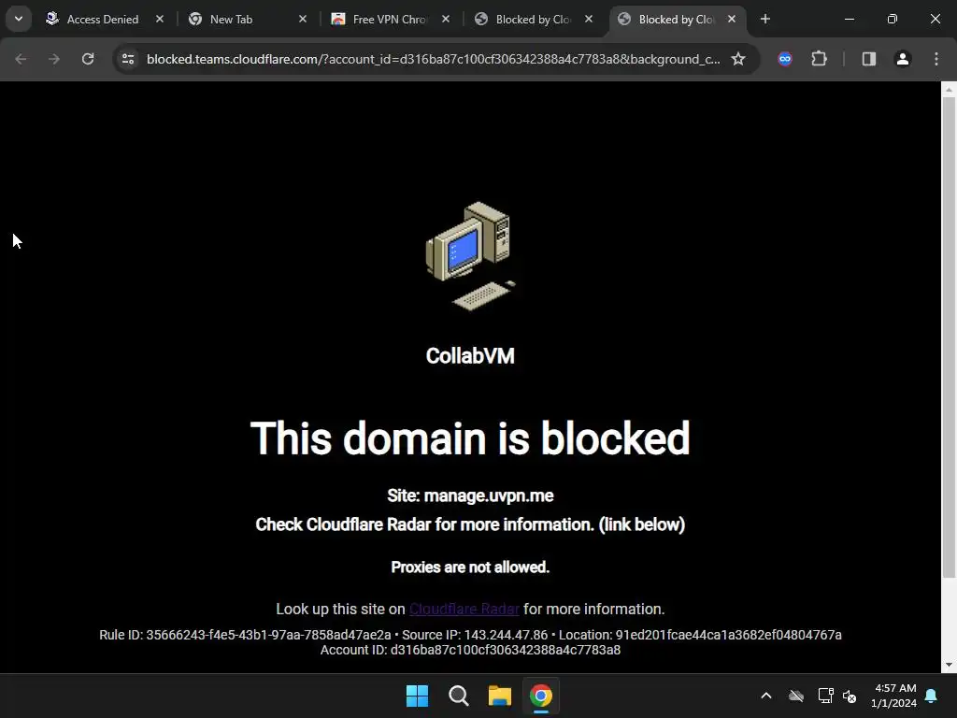This screenshot has width=957, height=718.
Task: View site information icon in the address bar
Action: (x=128, y=59)
